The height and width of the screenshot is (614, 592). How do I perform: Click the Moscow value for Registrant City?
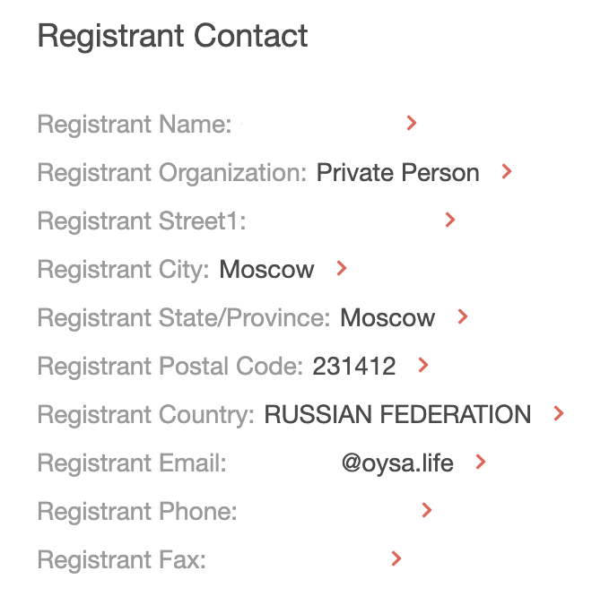266,270
